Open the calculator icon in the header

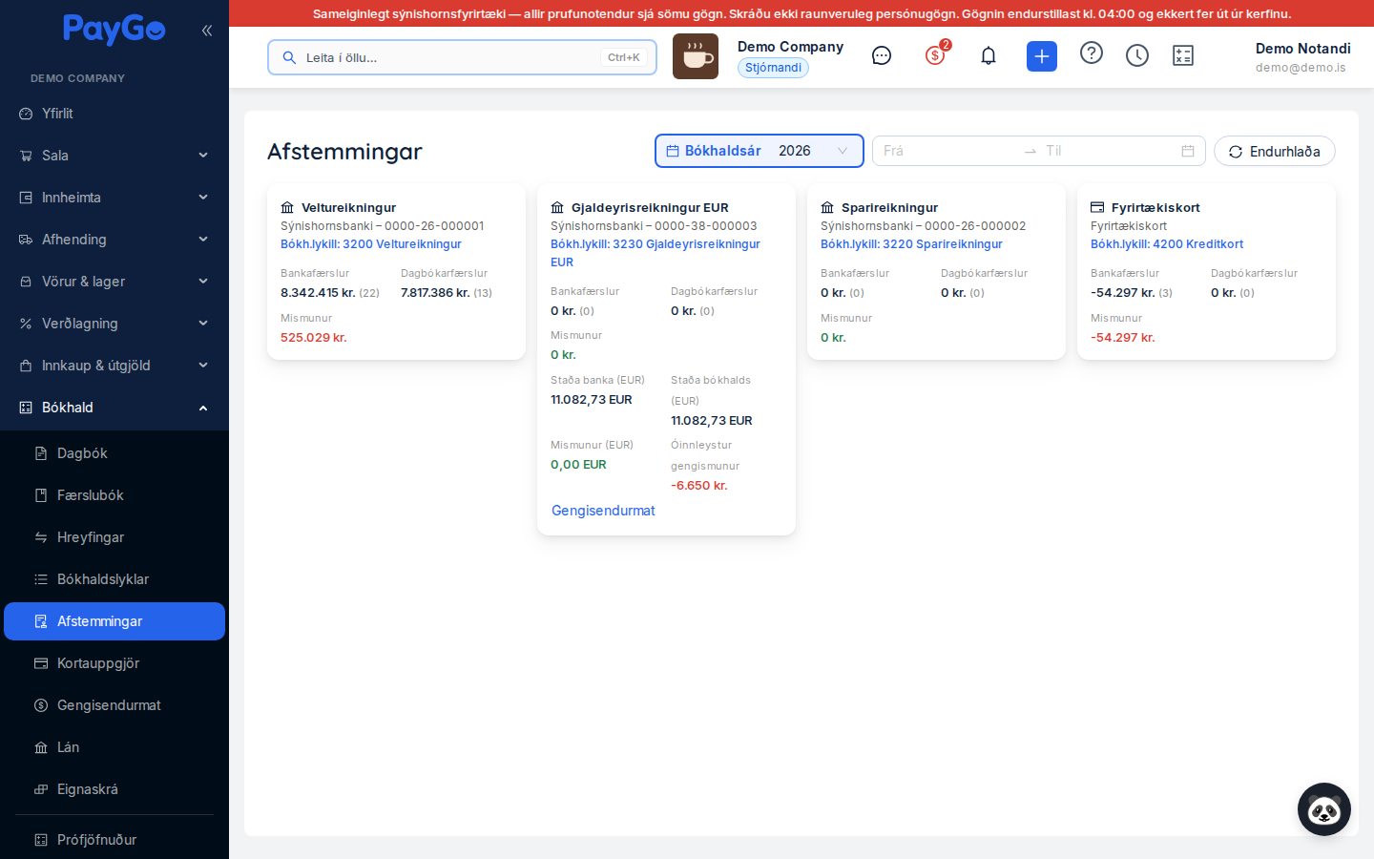pyautogui.click(x=1183, y=56)
